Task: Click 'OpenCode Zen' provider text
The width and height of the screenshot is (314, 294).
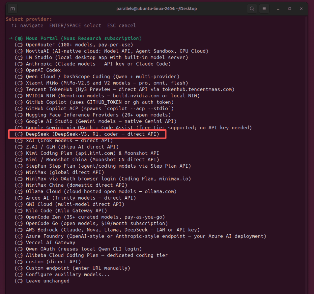Action: [43, 217]
